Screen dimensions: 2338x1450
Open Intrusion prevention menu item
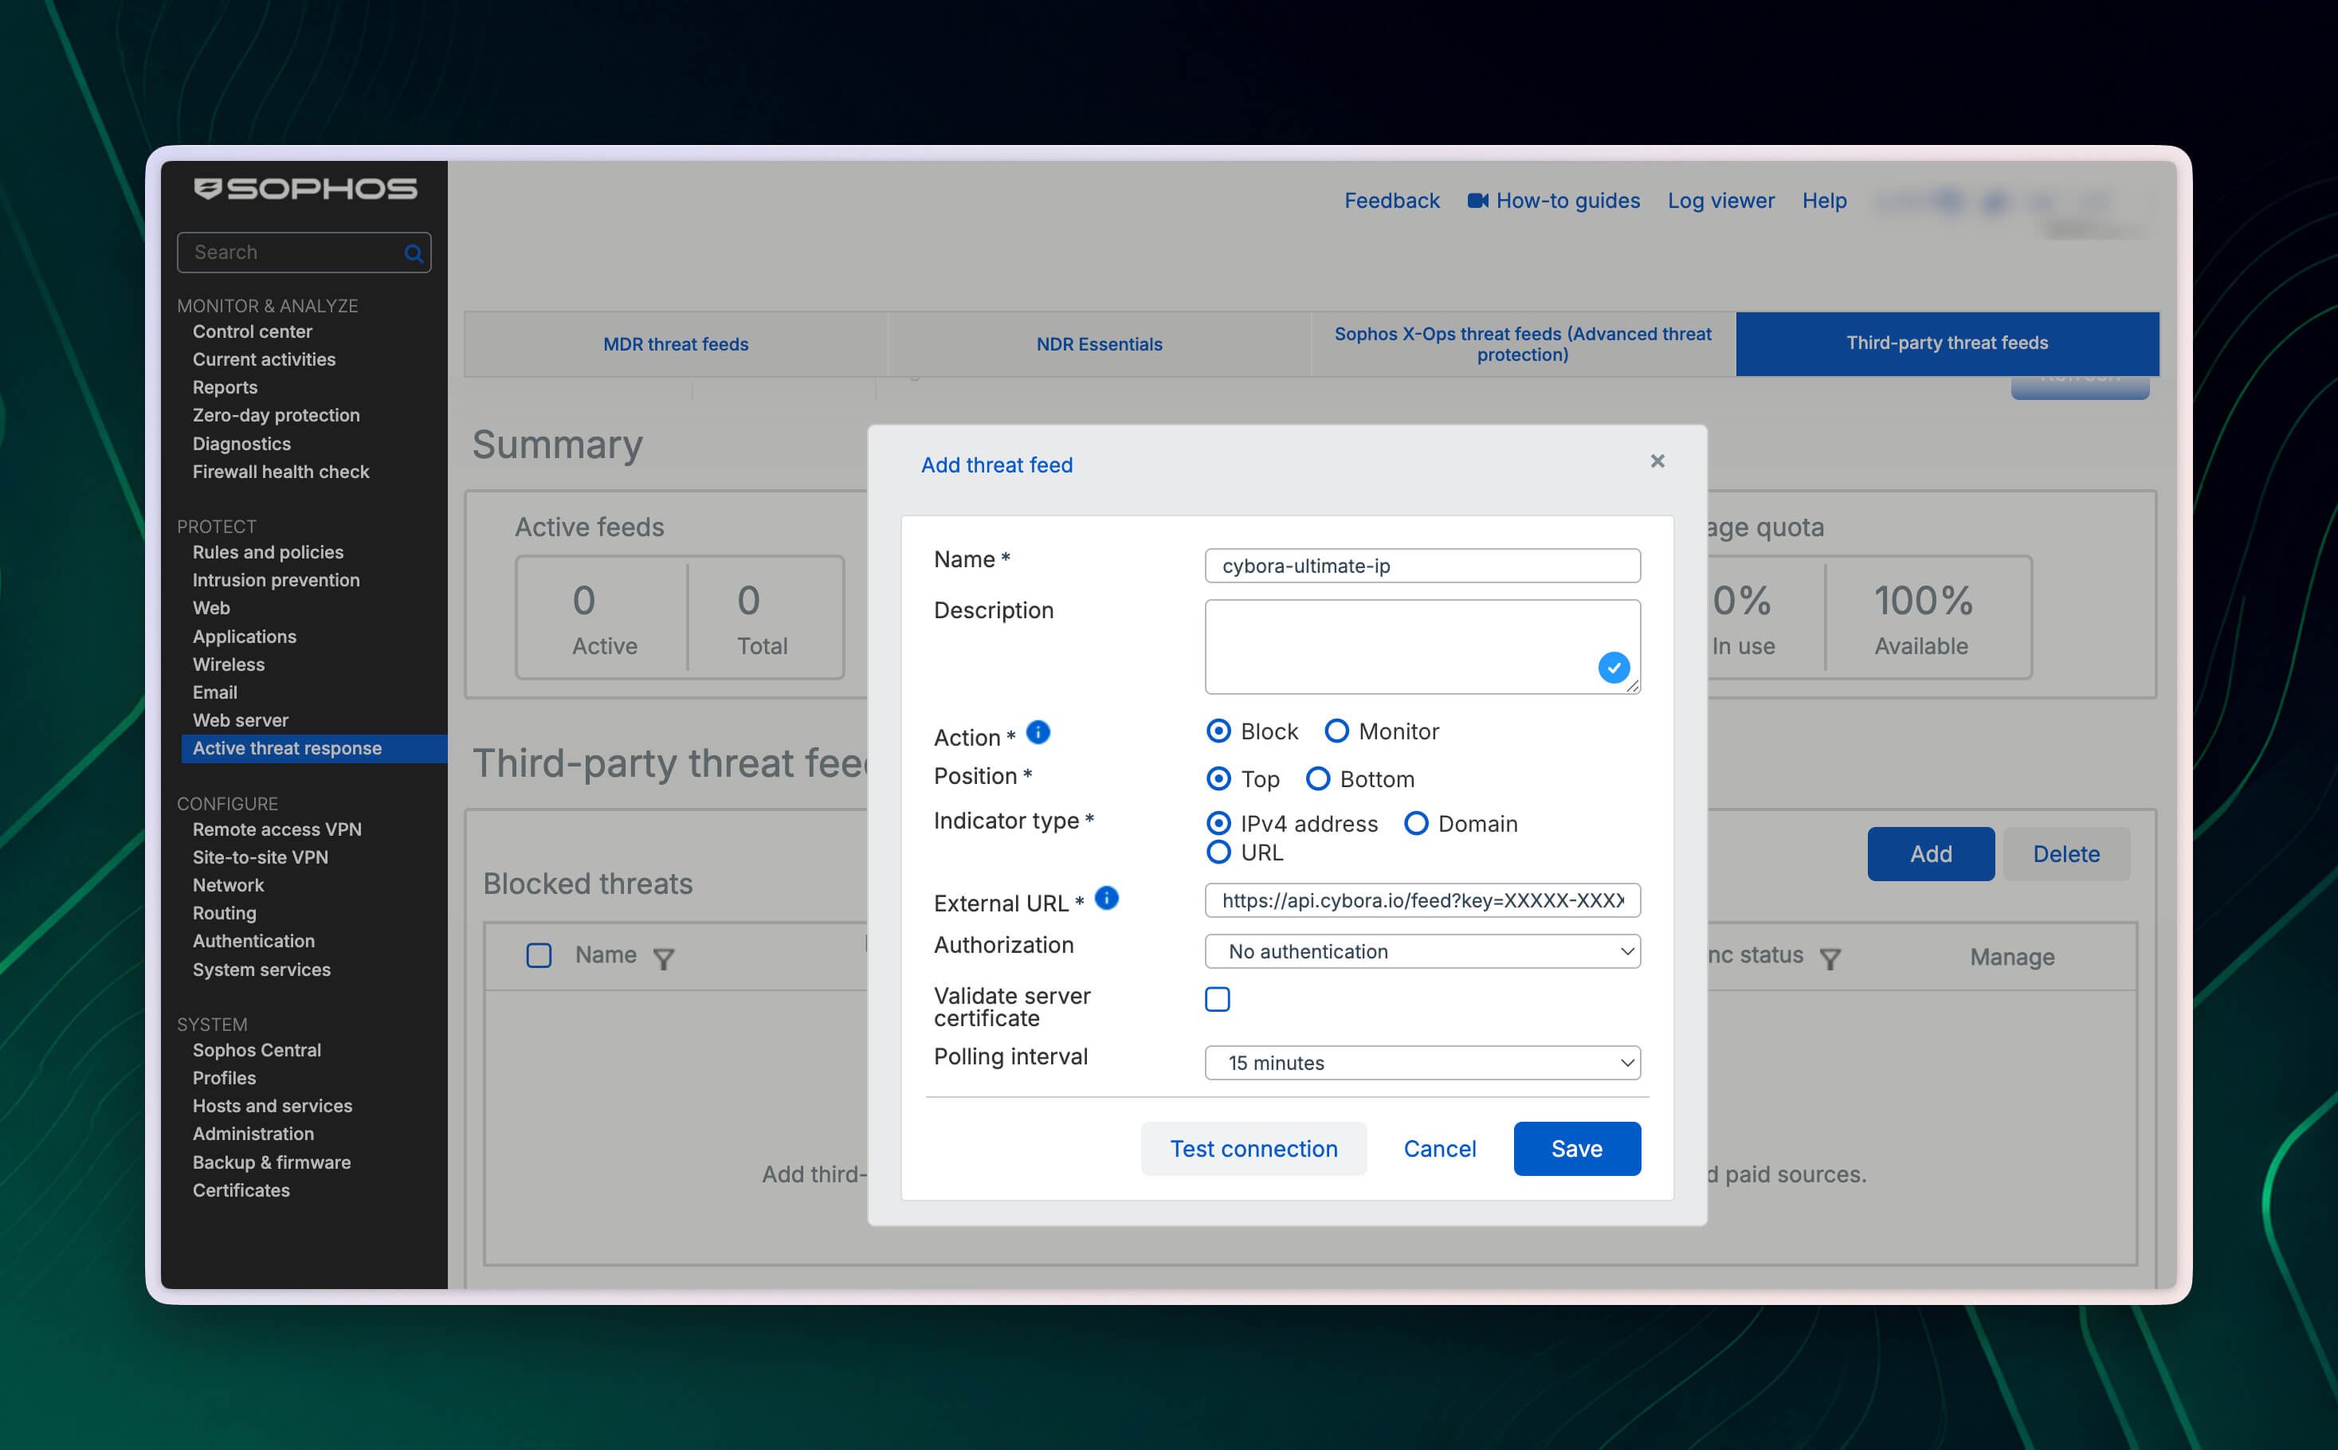click(277, 580)
